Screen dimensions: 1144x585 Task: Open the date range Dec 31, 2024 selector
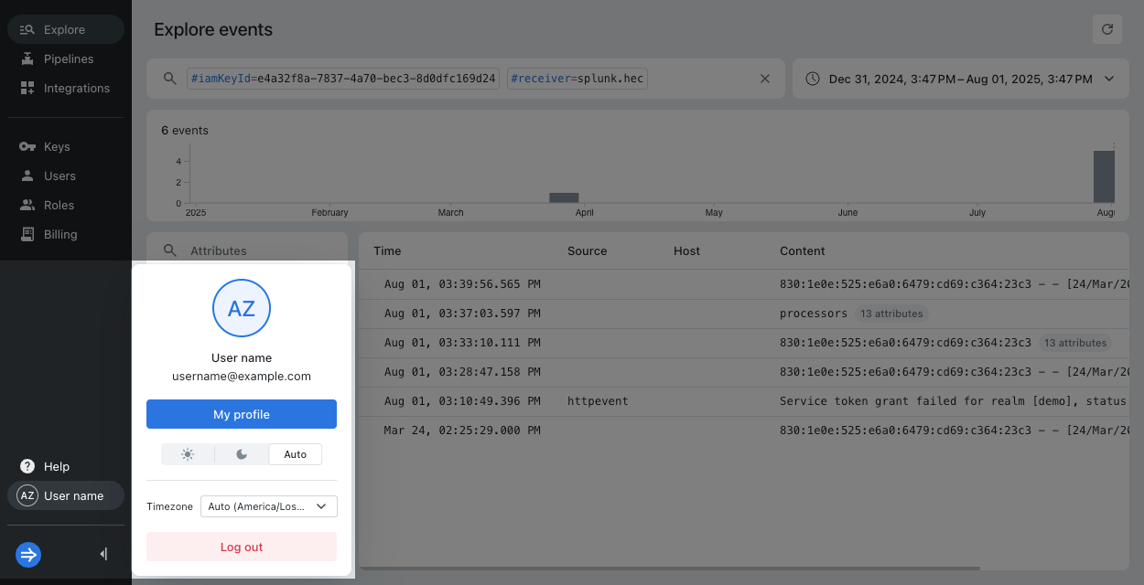tap(960, 79)
